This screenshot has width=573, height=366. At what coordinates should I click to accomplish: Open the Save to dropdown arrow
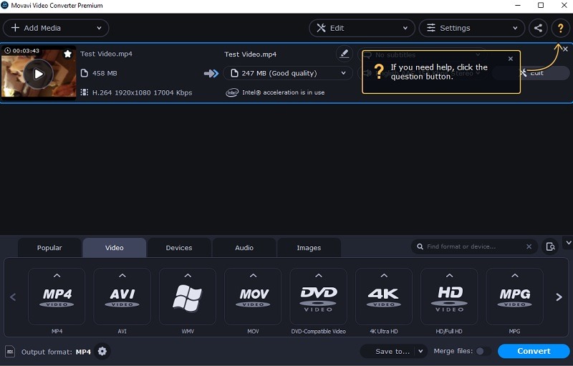(x=420, y=352)
